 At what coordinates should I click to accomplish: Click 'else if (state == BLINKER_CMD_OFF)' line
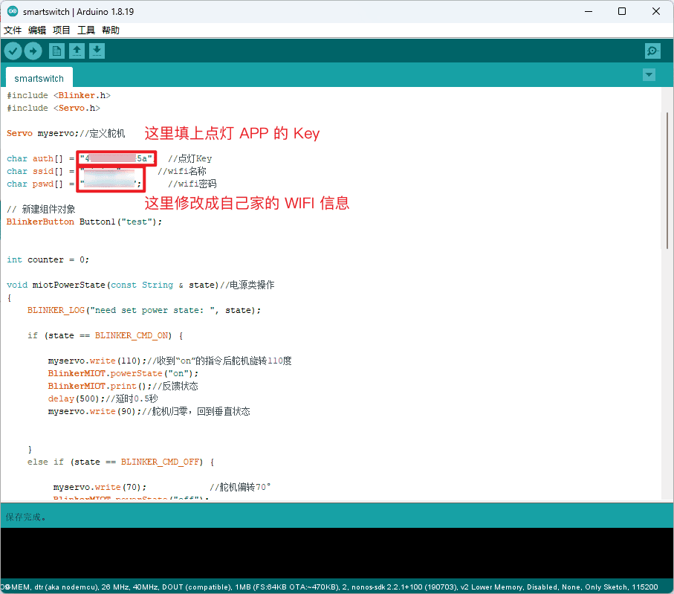click(121, 462)
